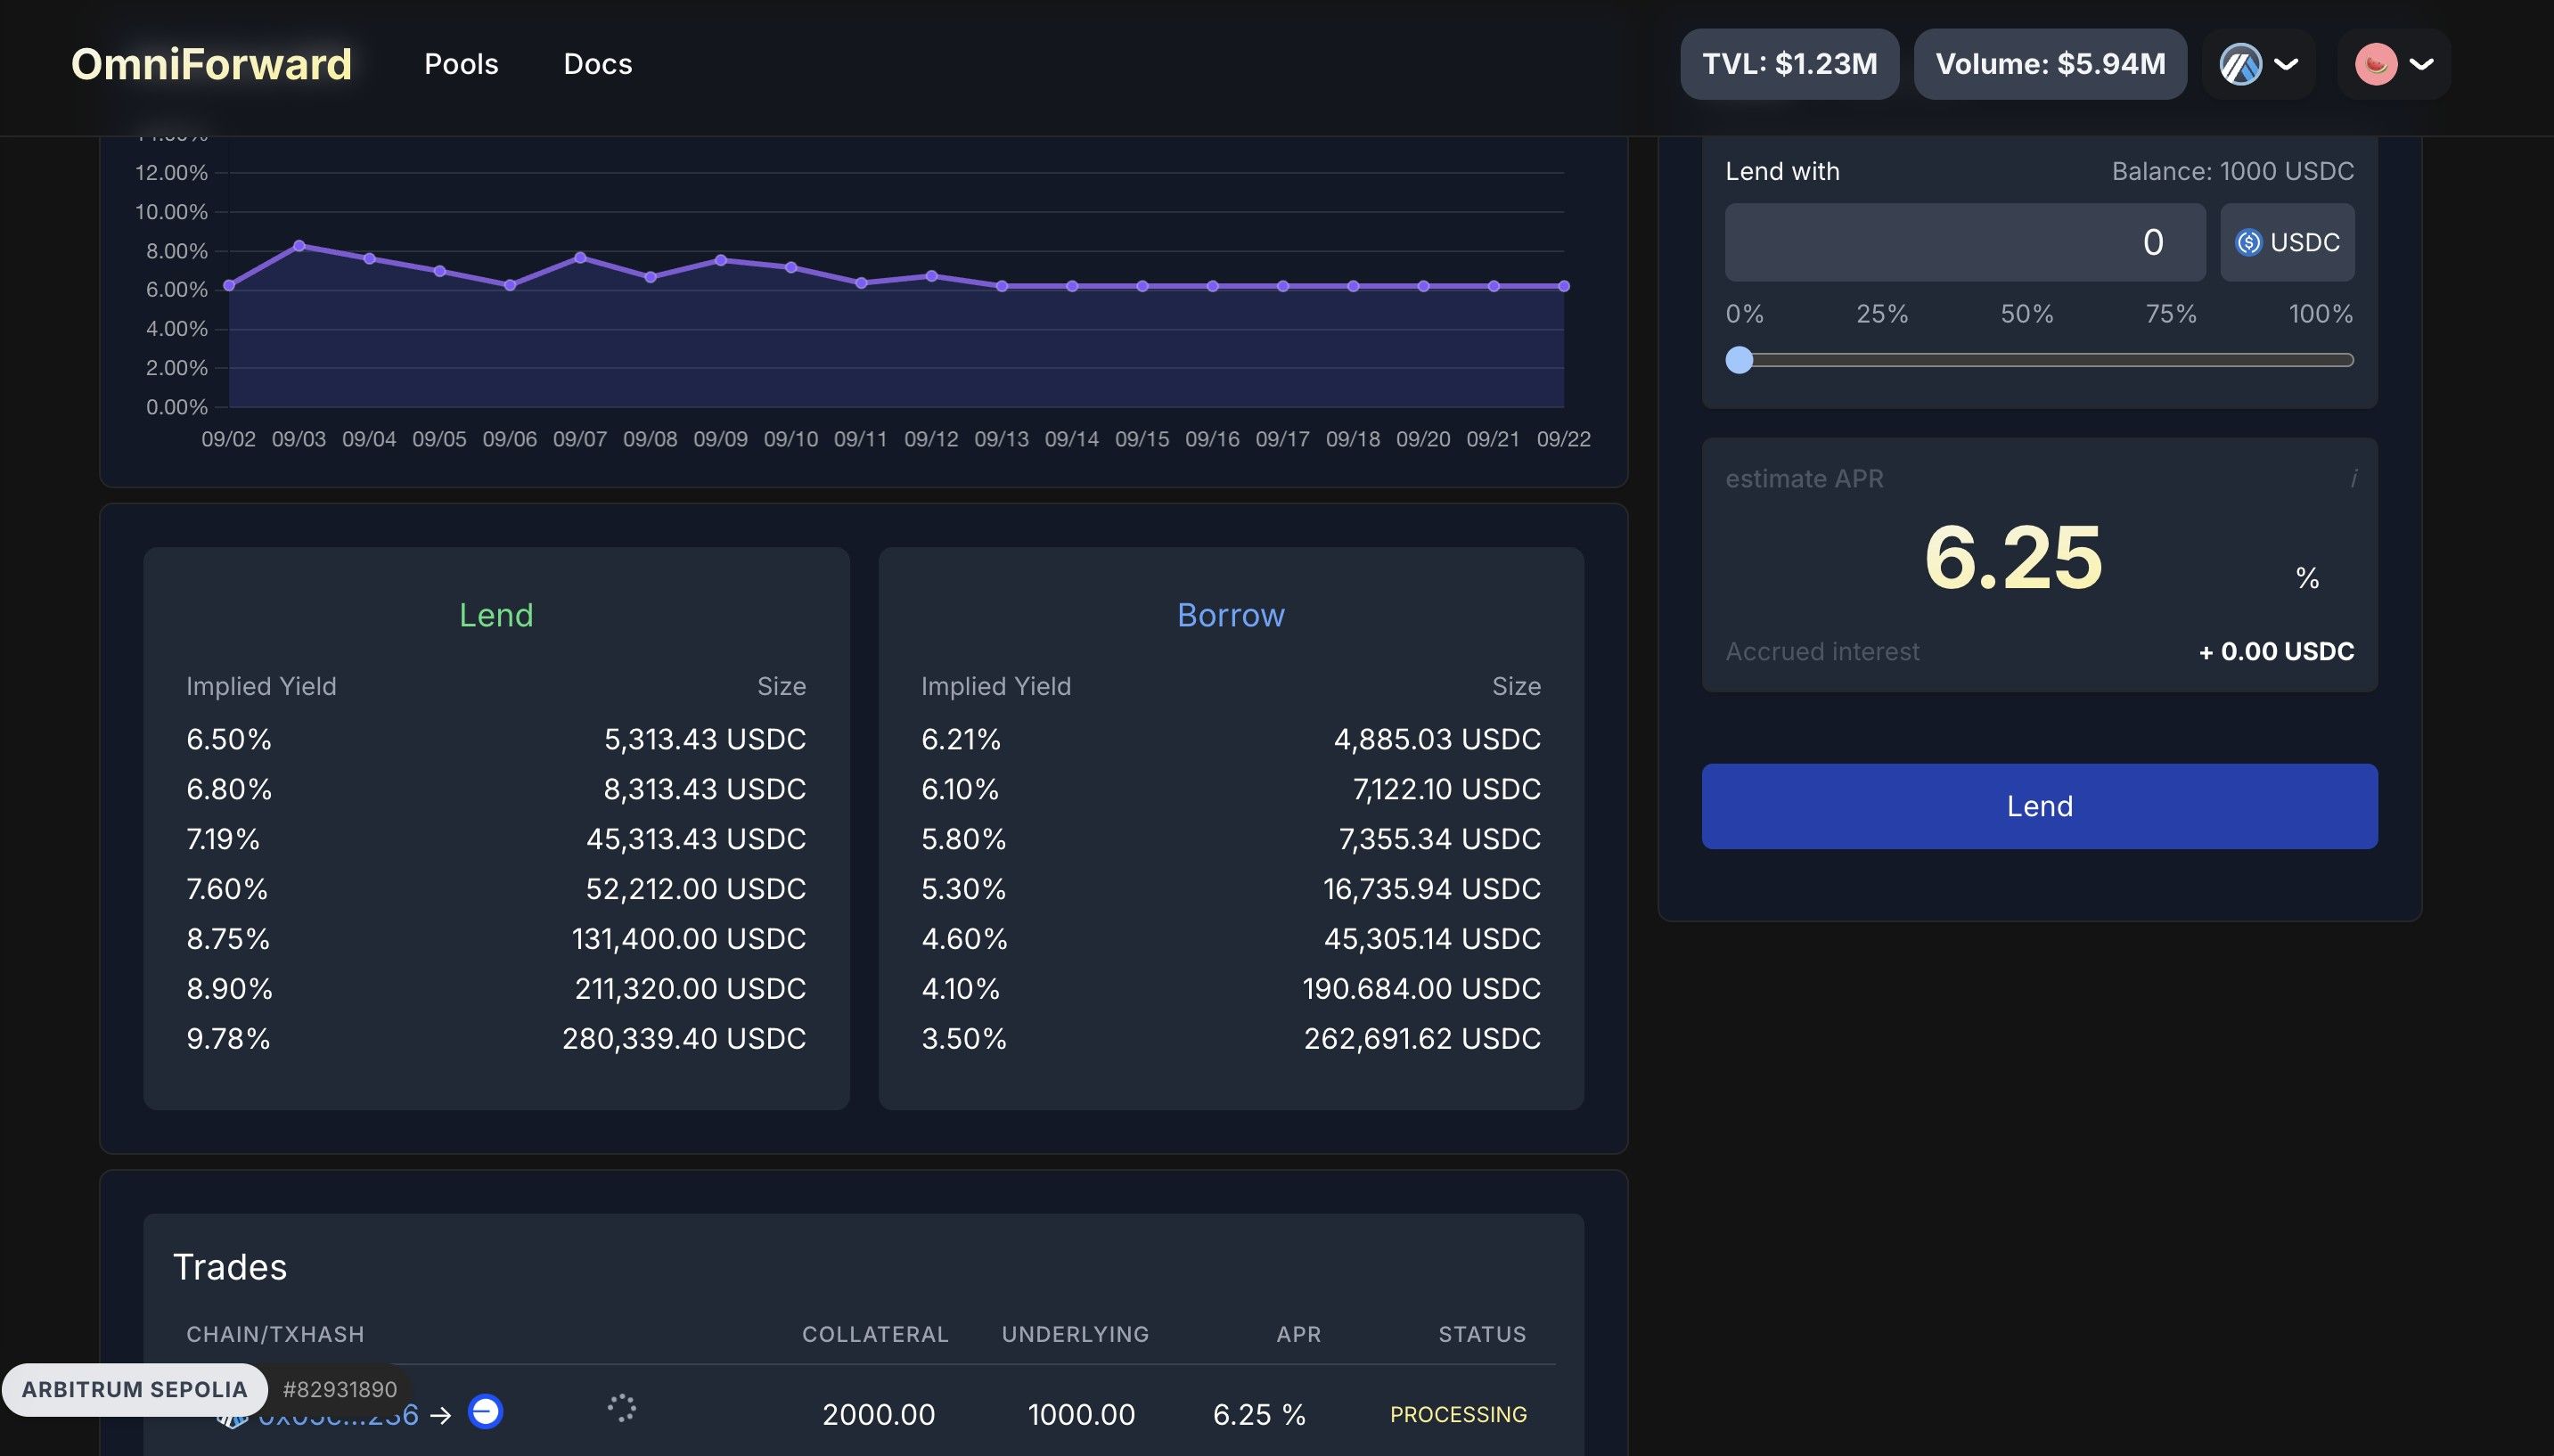Viewport: 2554px width, 1456px height.
Task: Click the chart point for 09/22
Action: pyautogui.click(x=1564, y=286)
